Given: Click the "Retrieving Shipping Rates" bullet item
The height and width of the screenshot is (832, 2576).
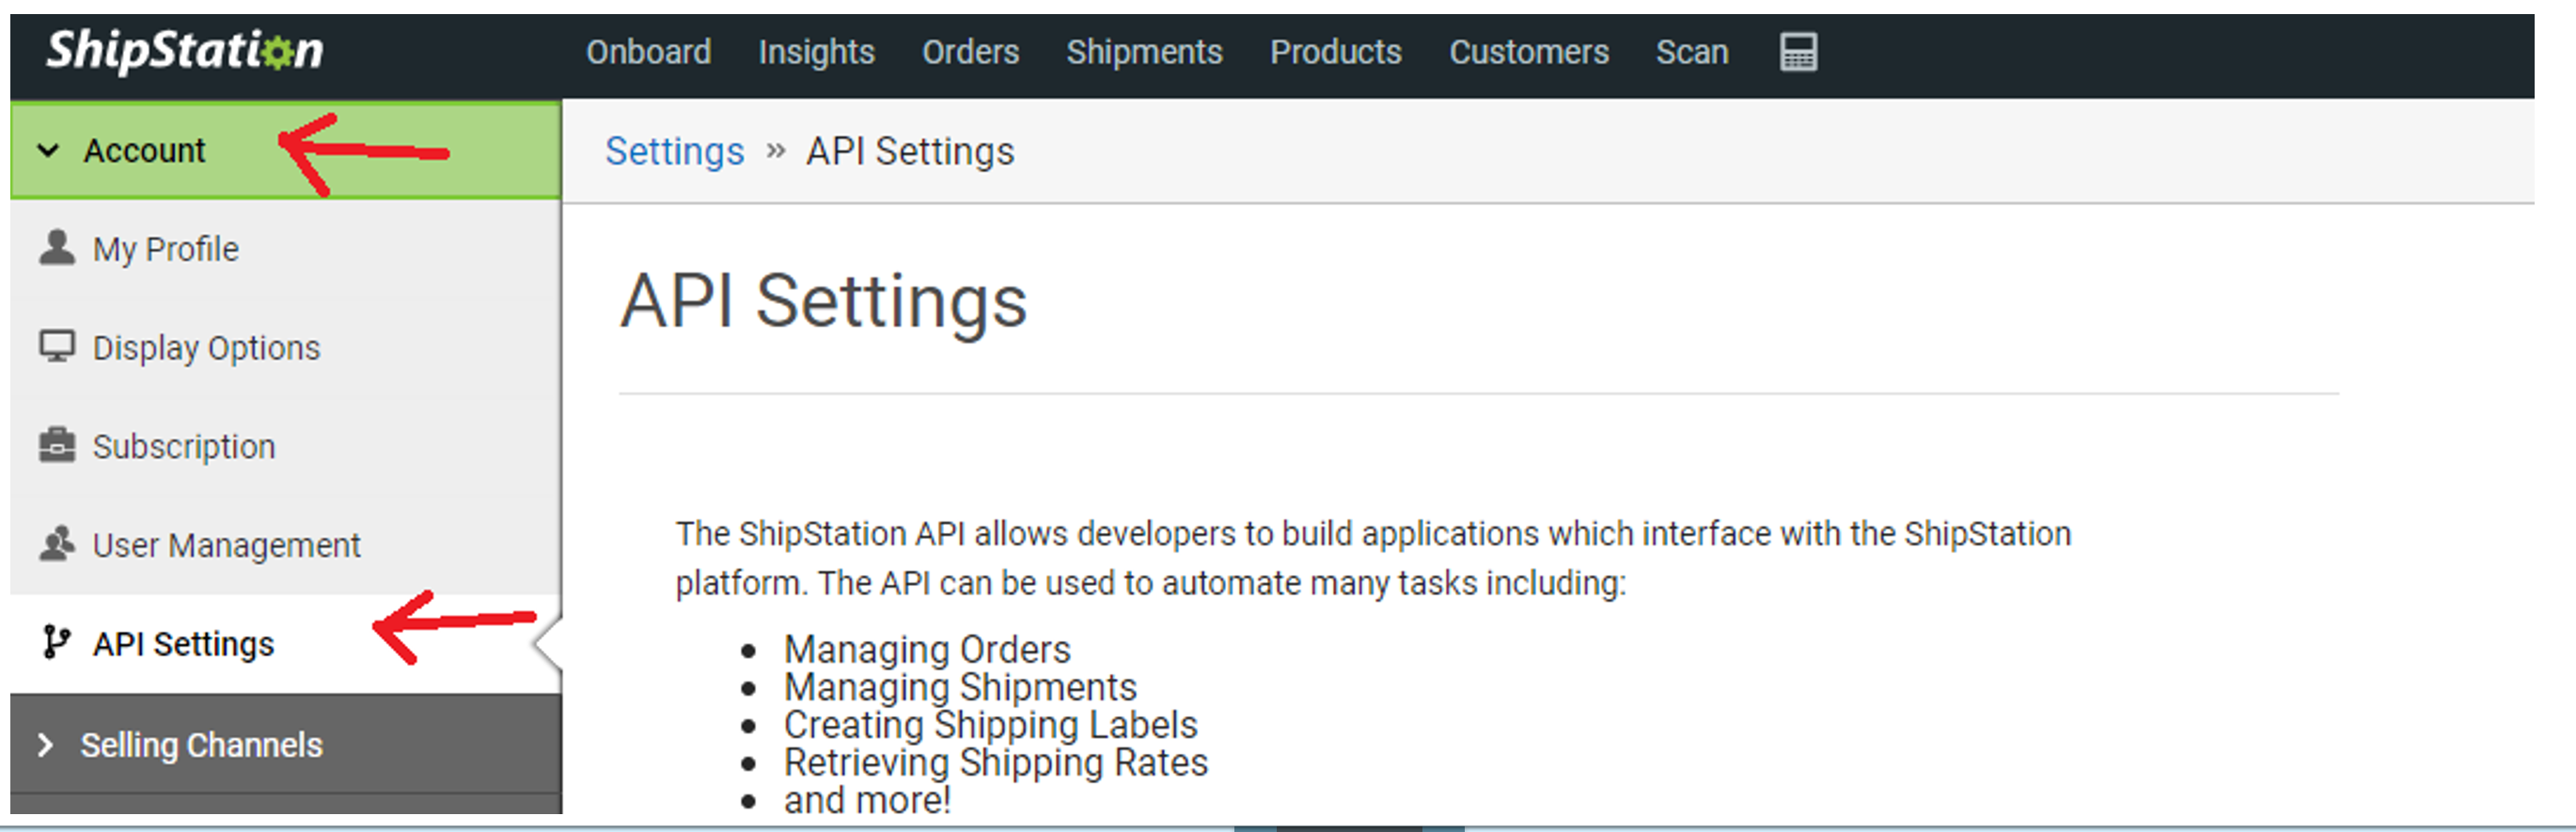Looking at the screenshot, I should [996, 763].
